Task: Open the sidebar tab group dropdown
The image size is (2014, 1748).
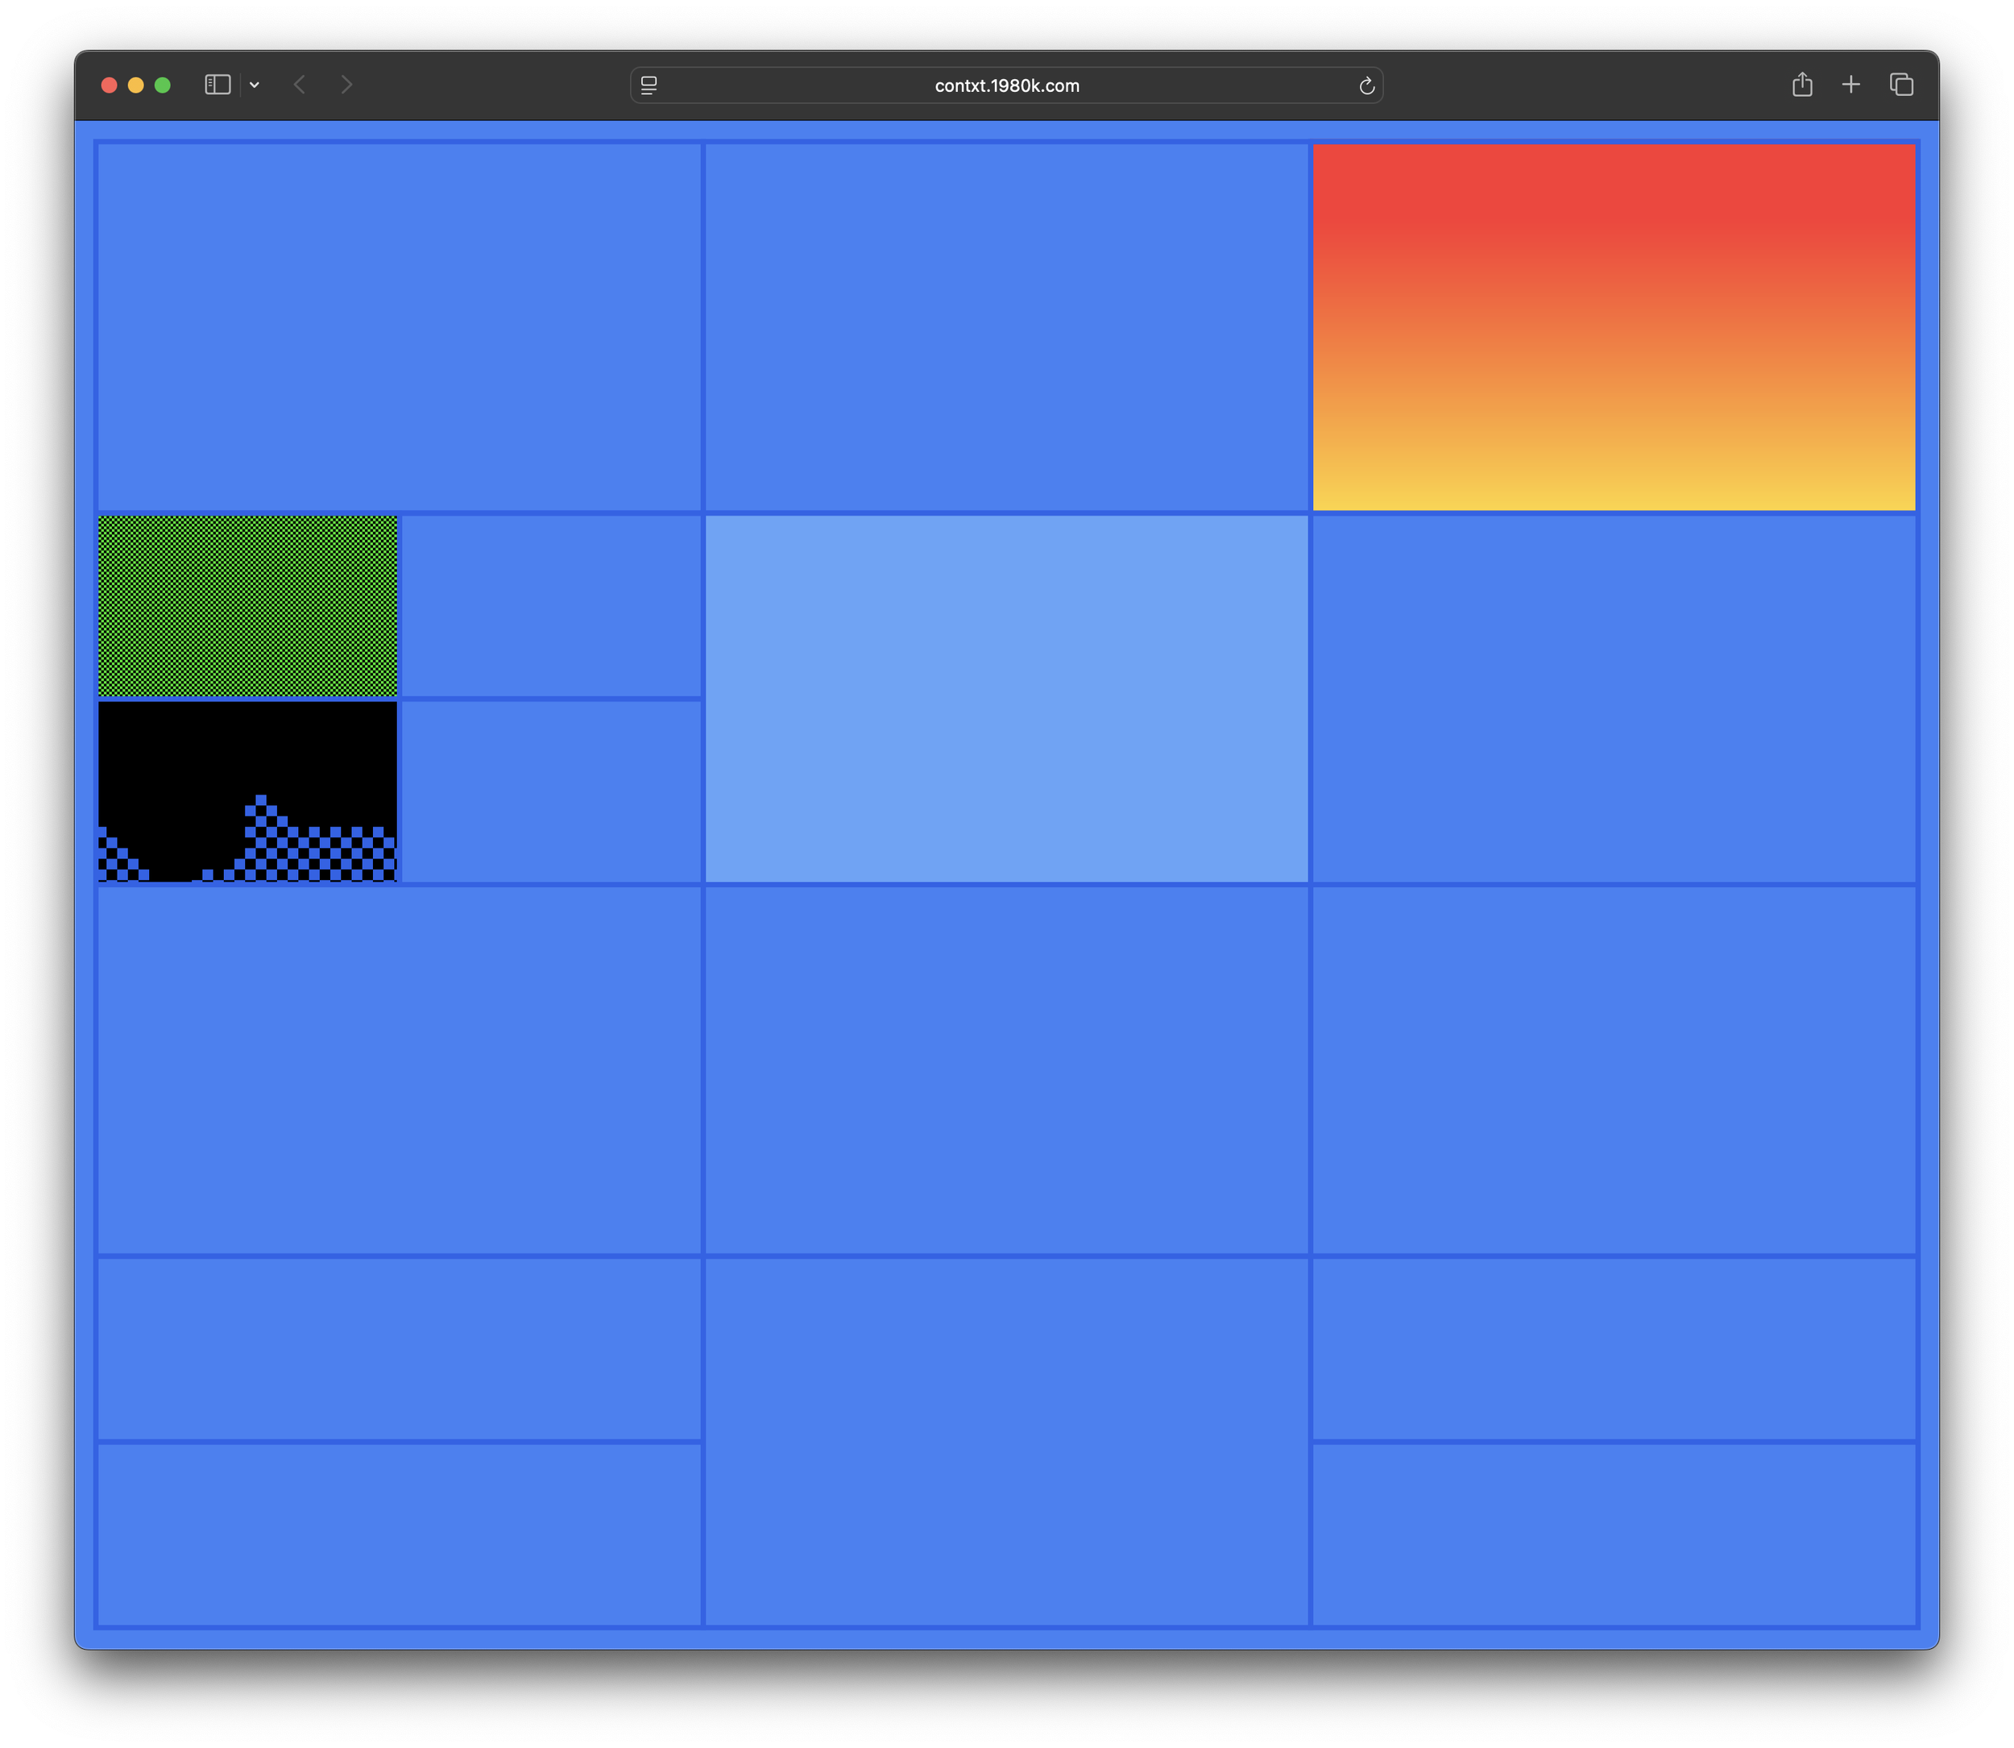Action: (255, 85)
